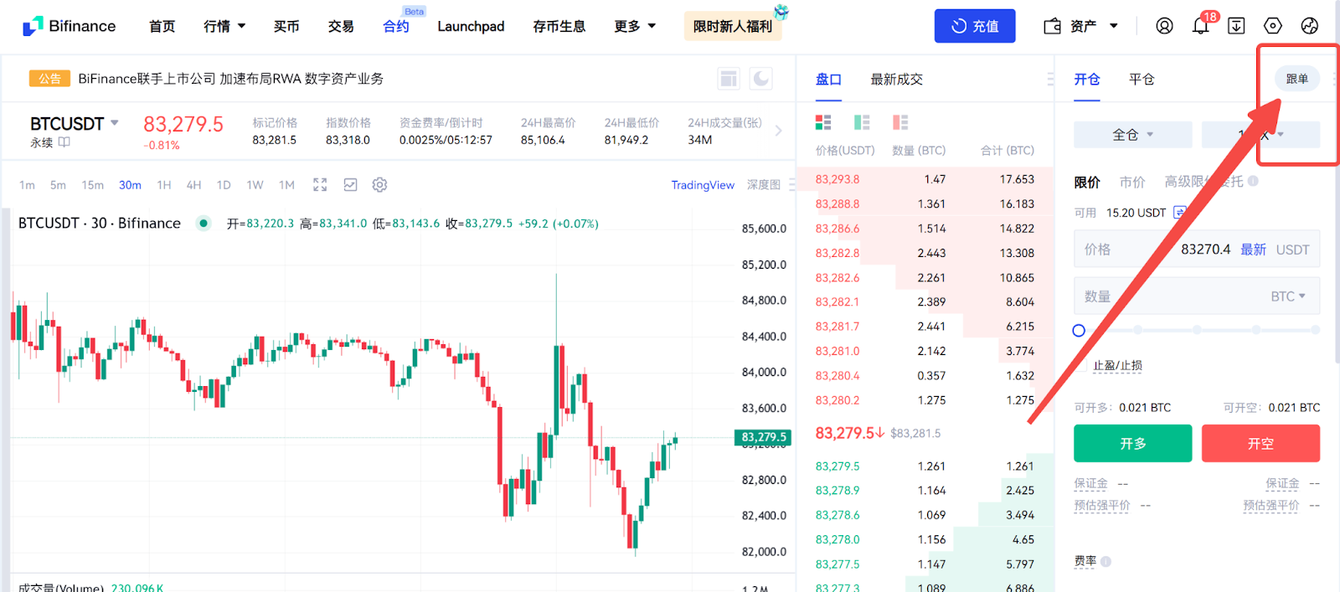This screenshot has width=1340, height=592.
Task: Toggle the page layout switch icon
Action: click(729, 79)
